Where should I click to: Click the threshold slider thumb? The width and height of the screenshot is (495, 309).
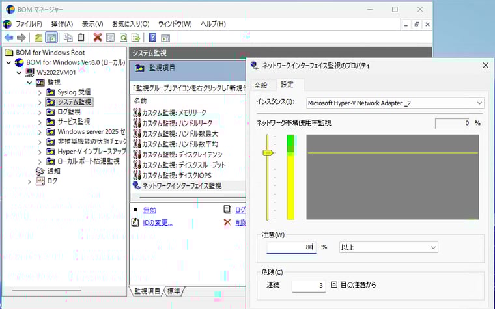click(x=268, y=153)
